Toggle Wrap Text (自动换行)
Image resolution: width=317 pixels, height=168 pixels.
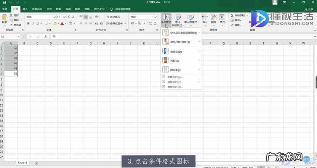pyautogui.click(x=113, y=17)
